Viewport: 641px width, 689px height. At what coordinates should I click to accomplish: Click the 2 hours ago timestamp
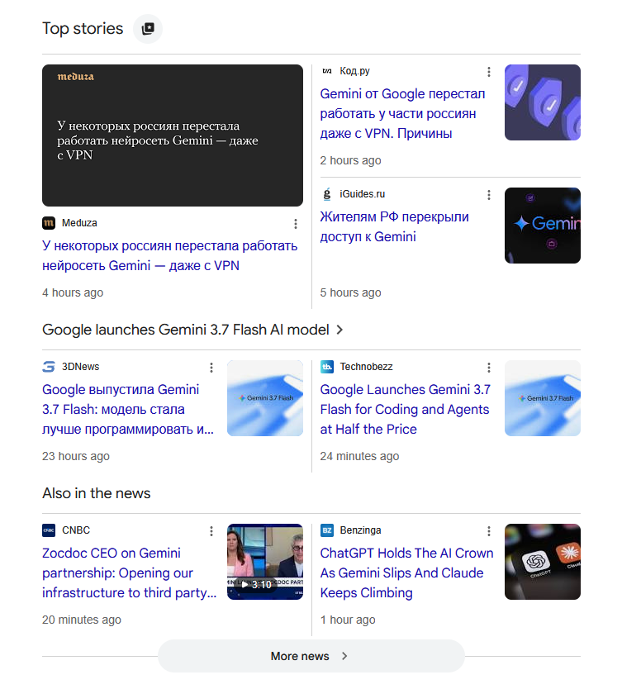click(350, 161)
